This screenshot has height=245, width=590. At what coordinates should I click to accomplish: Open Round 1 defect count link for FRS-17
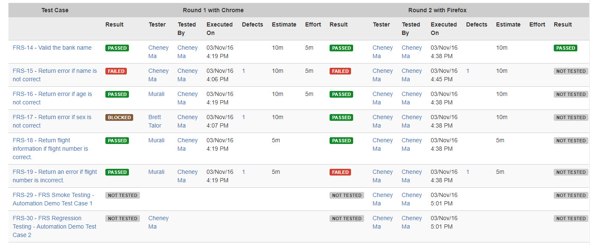pyautogui.click(x=244, y=117)
